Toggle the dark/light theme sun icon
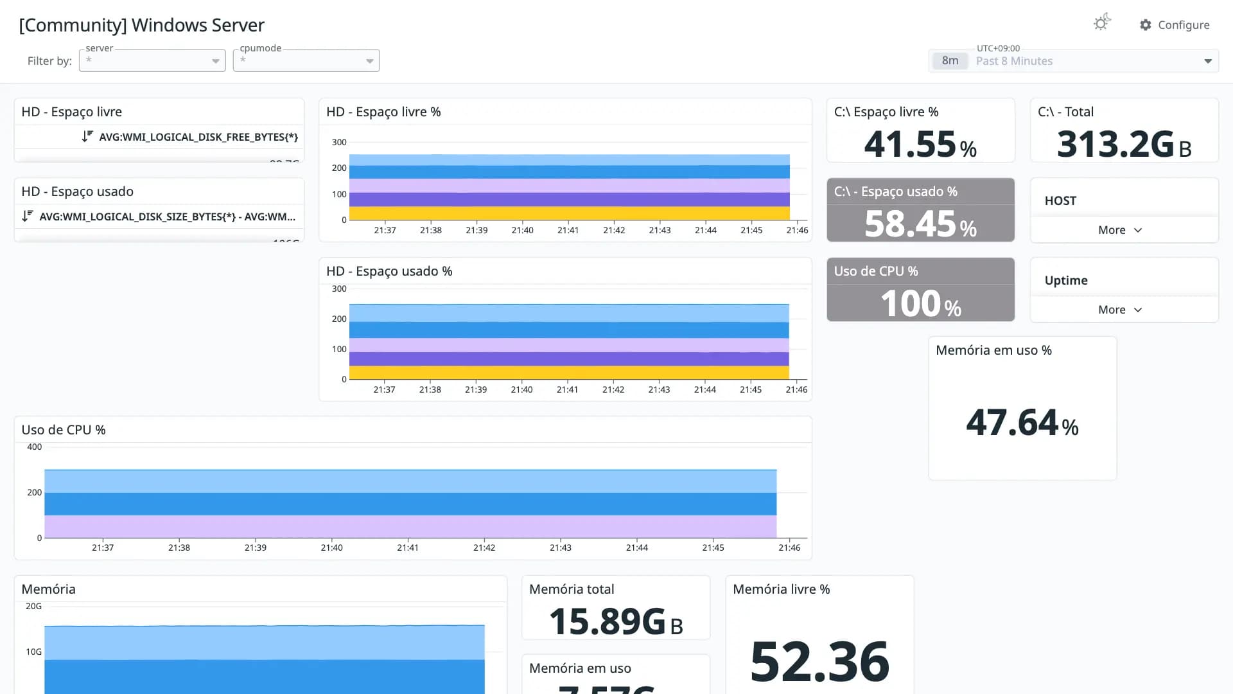The image size is (1233, 694). [x=1102, y=23]
